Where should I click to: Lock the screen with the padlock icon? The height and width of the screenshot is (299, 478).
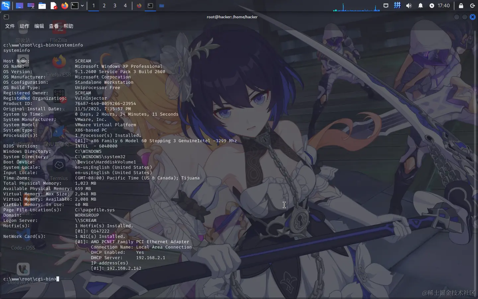tap(461, 6)
